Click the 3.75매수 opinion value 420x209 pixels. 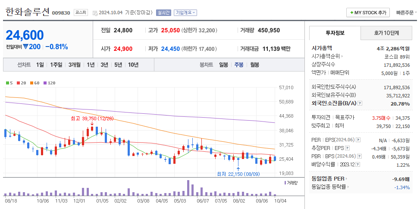click(x=382, y=118)
